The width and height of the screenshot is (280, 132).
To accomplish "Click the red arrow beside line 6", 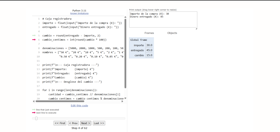I will [34, 40].
